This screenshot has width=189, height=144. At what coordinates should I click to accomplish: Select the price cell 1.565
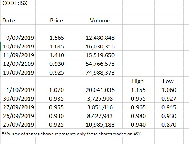pyautogui.click(x=57, y=38)
